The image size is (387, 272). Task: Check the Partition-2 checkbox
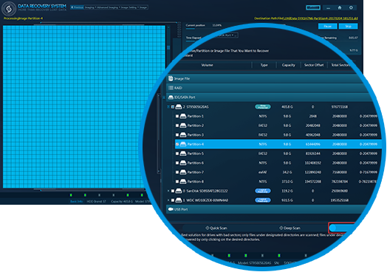click(177, 126)
